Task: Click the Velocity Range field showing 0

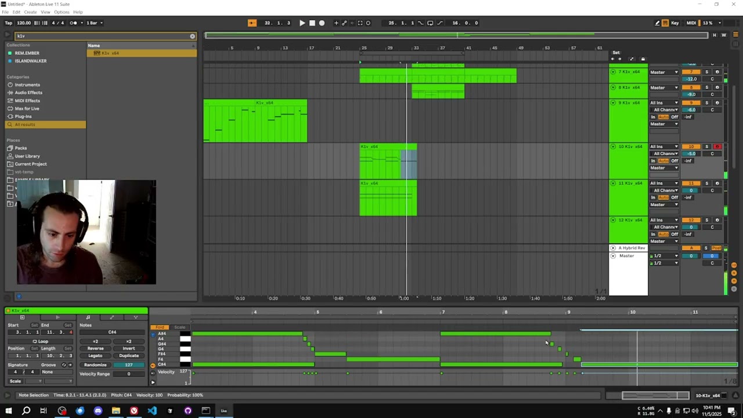Action: tap(129, 374)
